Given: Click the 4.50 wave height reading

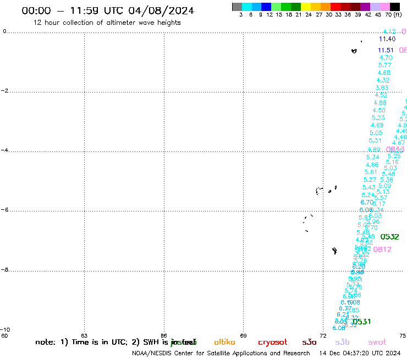Looking at the screenshot, I should [379, 110].
